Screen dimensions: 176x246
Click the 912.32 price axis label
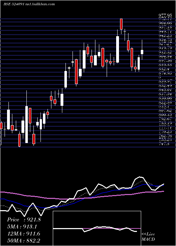point(165,52)
